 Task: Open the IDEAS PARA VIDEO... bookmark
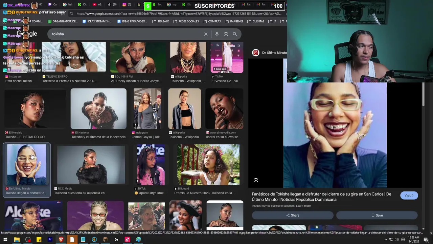coord(132,21)
